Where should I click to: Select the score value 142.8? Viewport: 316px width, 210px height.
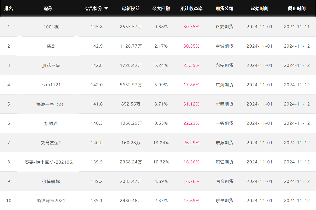[96, 65]
